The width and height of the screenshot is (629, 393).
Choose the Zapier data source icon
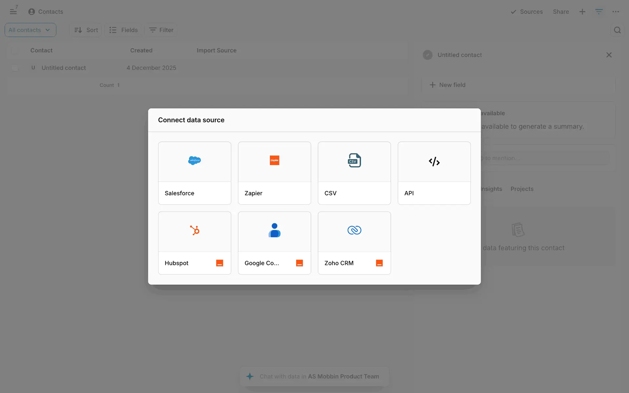pyautogui.click(x=274, y=160)
